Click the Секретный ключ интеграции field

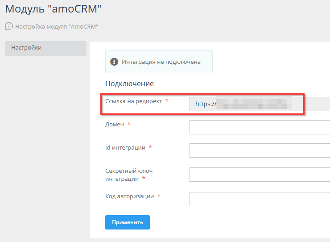click(260, 175)
